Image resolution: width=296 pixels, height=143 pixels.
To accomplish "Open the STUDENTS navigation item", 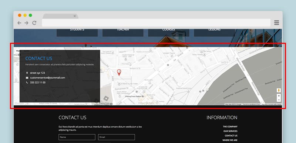I will pos(77,32).
